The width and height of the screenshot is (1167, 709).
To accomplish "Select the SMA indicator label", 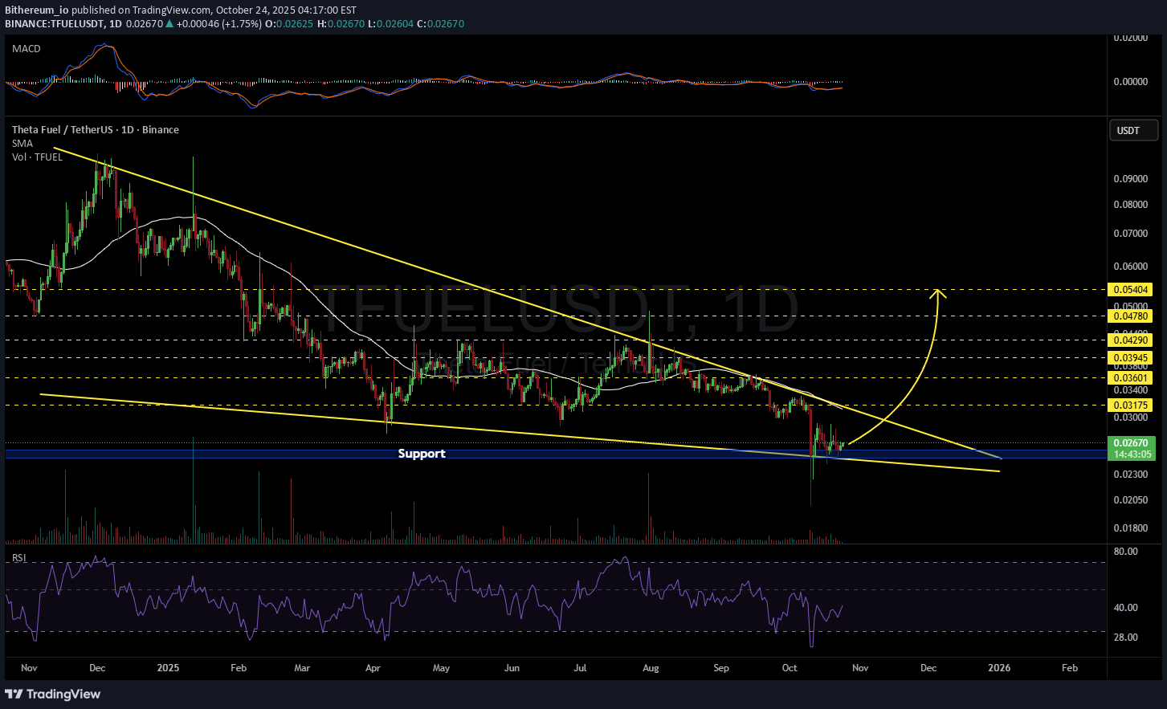I will tap(22, 144).
